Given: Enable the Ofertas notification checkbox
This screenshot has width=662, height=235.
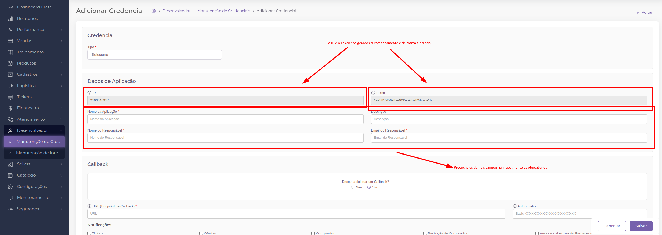Looking at the screenshot, I should pyautogui.click(x=201, y=233).
